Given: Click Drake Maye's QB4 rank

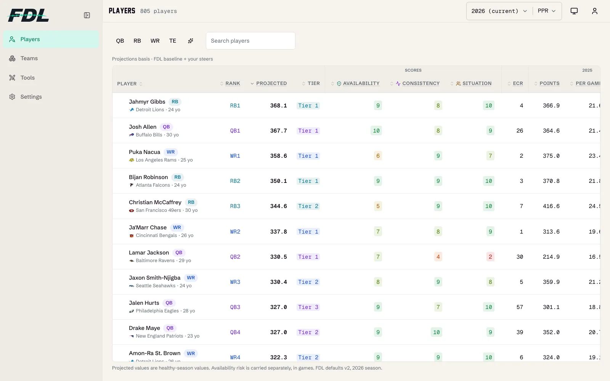Looking at the screenshot, I should tap(235, 332).
